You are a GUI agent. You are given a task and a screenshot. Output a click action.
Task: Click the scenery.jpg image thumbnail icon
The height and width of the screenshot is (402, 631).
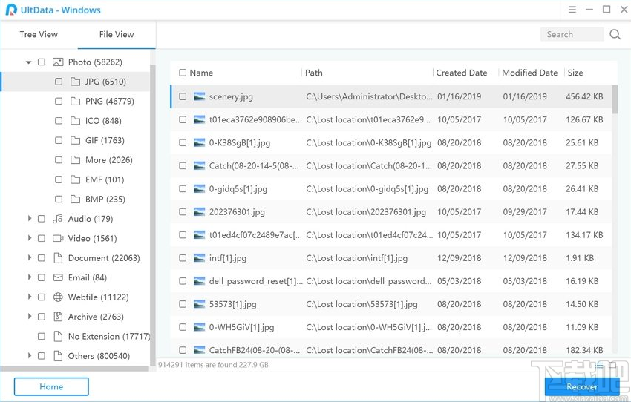pos(199,96)
